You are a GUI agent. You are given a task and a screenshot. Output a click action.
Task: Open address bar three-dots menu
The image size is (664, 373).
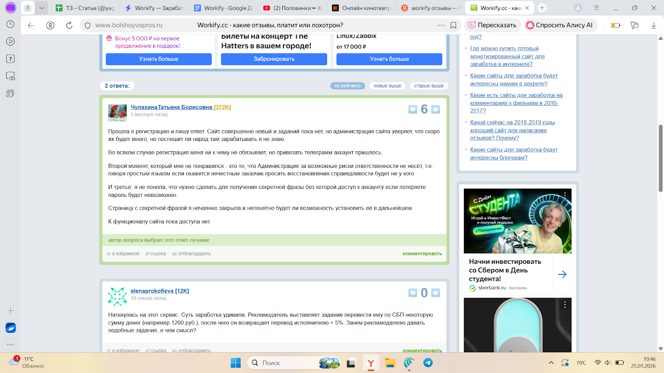[441, 25]
